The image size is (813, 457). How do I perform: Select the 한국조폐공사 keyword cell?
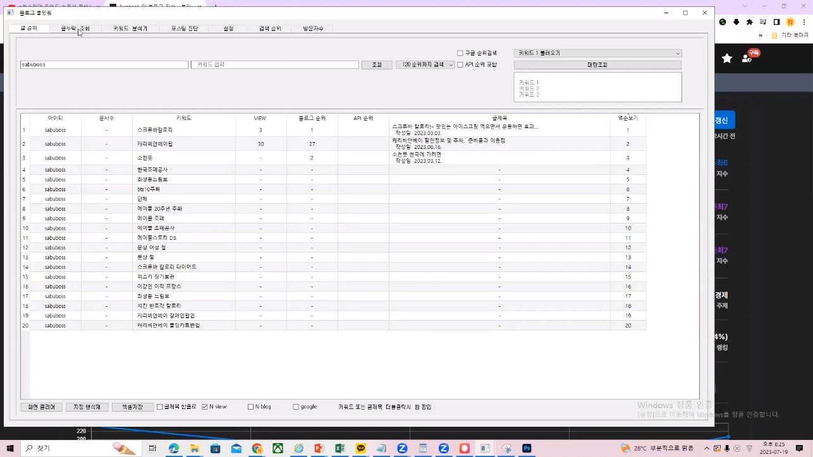[184, 170]
